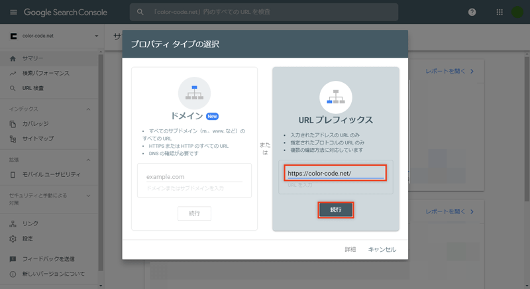
Task: Click the ドメイン card heading
Action: (187, 116)
